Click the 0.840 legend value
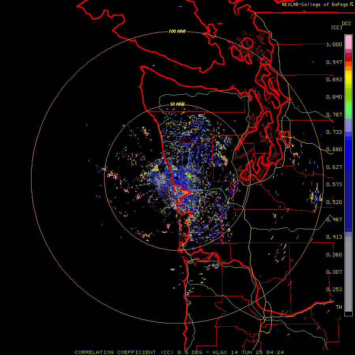The image size is (355, 355). click(334, 97)
